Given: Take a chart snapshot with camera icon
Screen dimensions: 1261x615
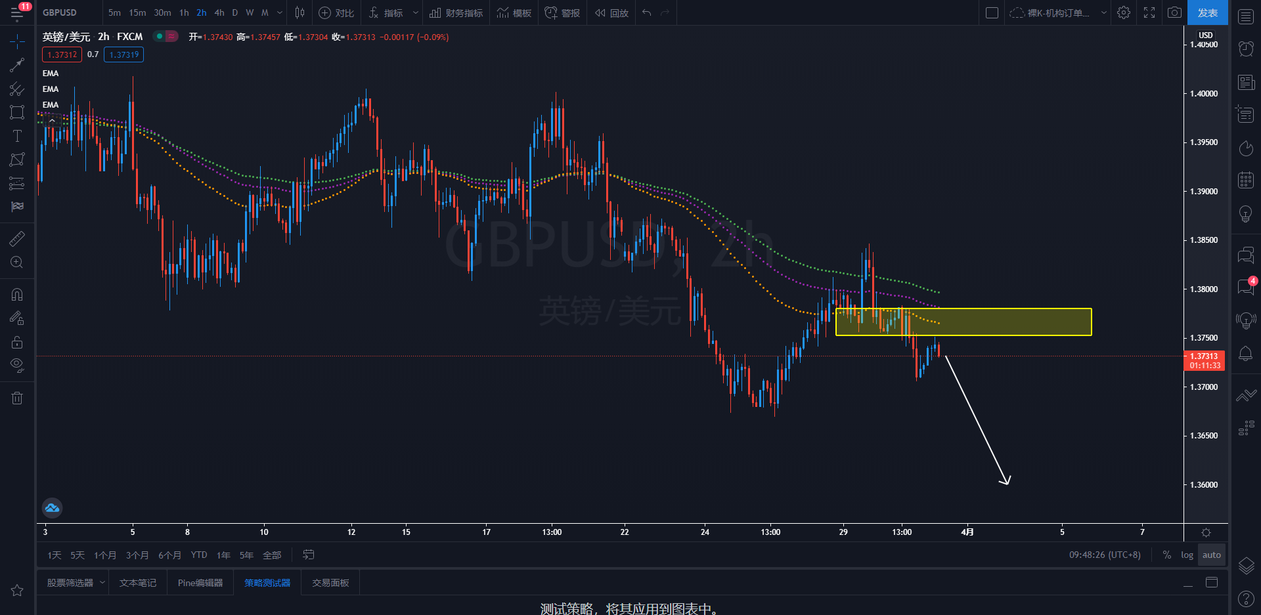Looking at the screenshot, I should (1174, 12).
